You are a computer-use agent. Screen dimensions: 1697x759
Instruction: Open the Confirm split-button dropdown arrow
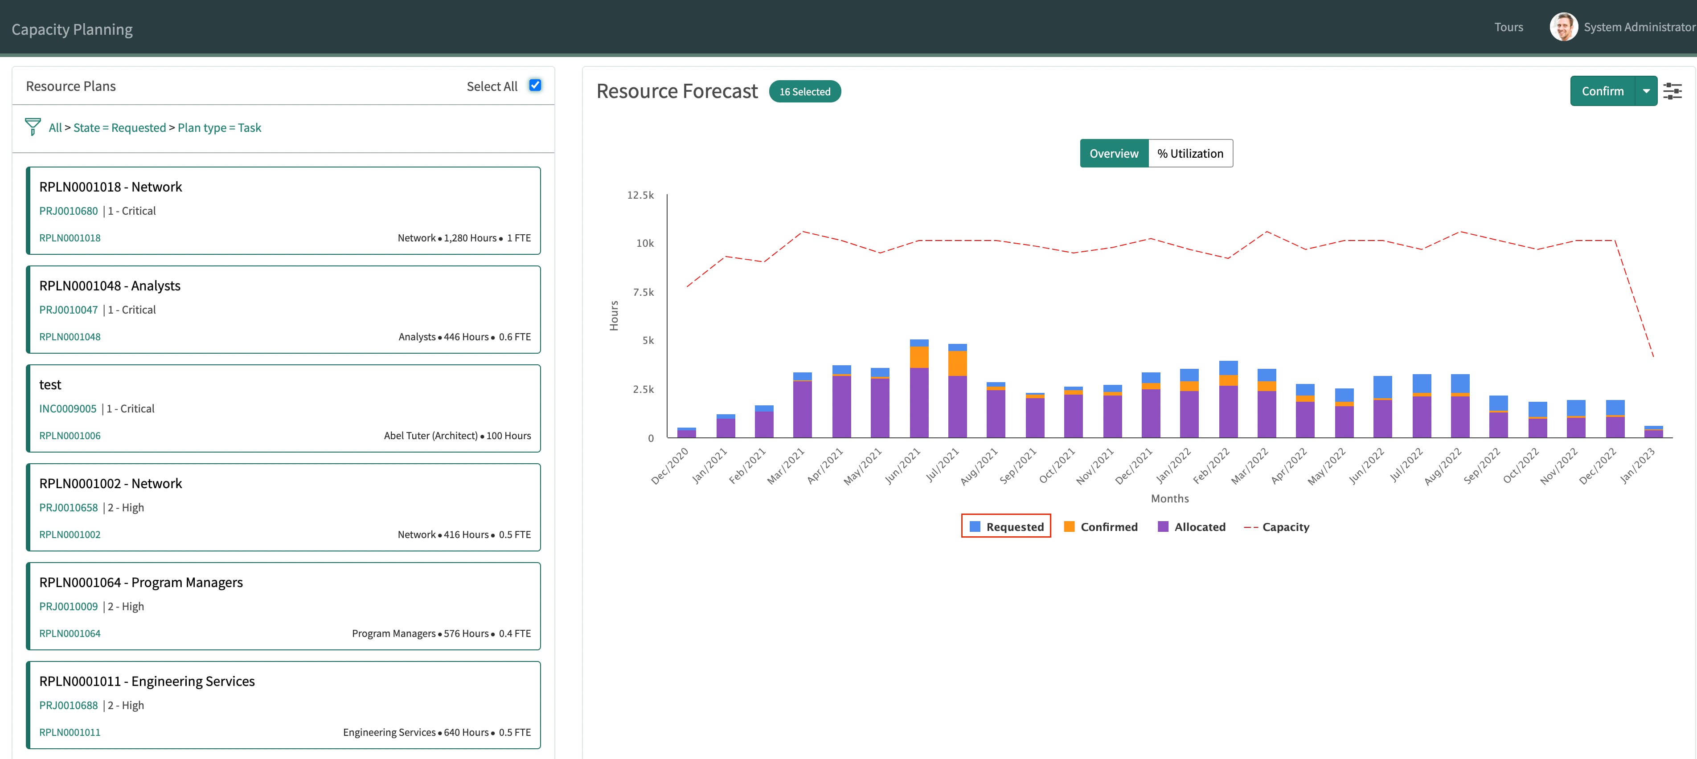click(1647, 91)
